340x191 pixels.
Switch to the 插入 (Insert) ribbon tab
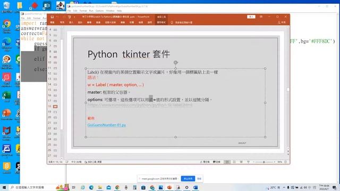(71, 22)
